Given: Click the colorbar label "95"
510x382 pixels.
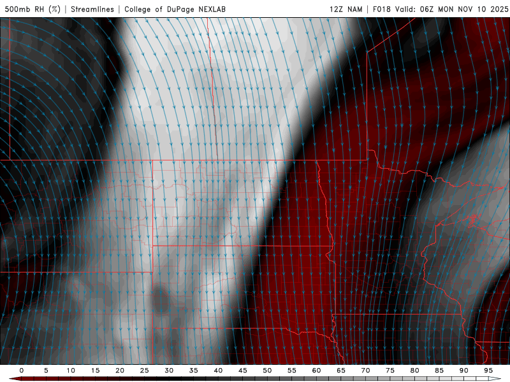Looking at the screenshot, I should point(488,371).
